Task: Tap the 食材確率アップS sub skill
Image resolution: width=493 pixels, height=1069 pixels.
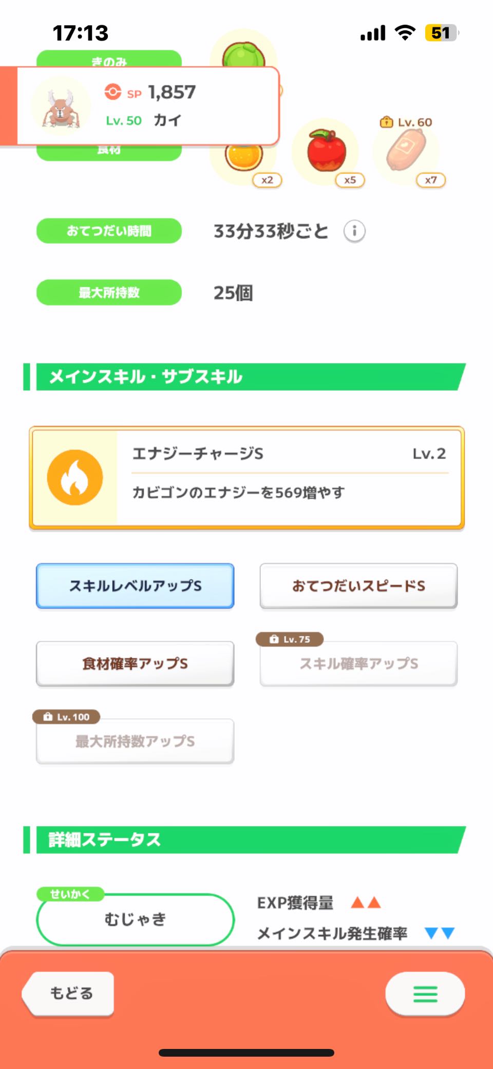Action: point(135,663)
